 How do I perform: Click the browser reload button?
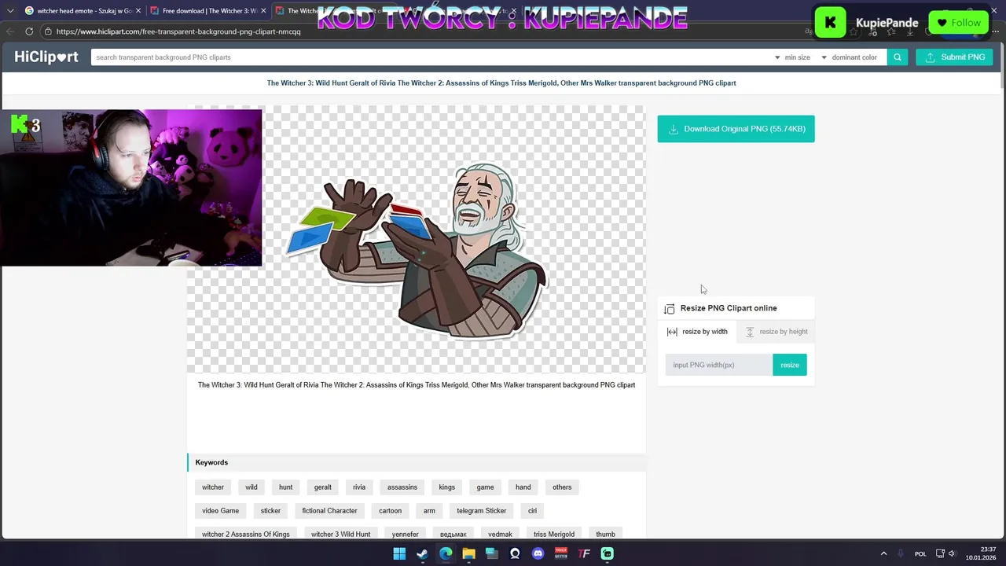pyautogui.click(x=29, y=31)
